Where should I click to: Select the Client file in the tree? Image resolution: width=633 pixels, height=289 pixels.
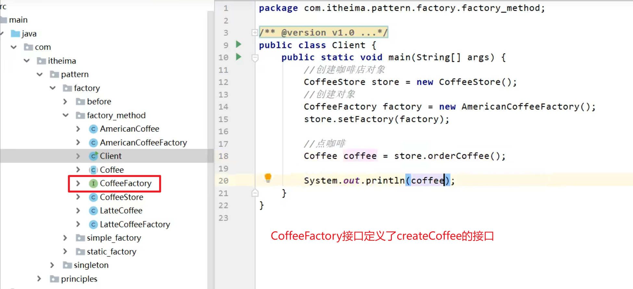pos(111,156)
